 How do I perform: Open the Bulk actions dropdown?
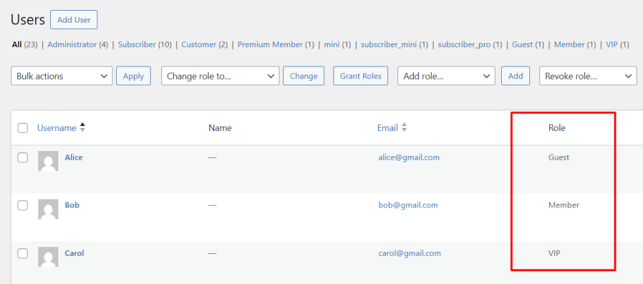coord(62,76)
